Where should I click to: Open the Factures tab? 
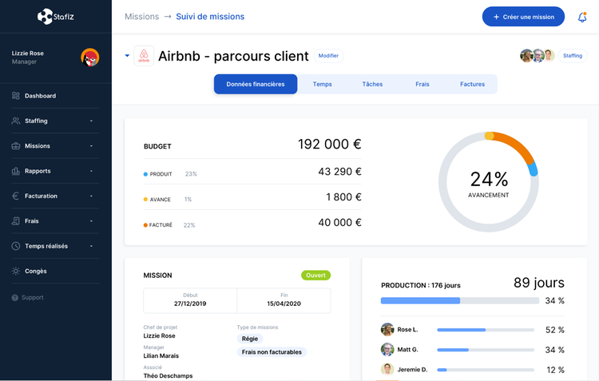pyautogui.click(x=472, y=84)
